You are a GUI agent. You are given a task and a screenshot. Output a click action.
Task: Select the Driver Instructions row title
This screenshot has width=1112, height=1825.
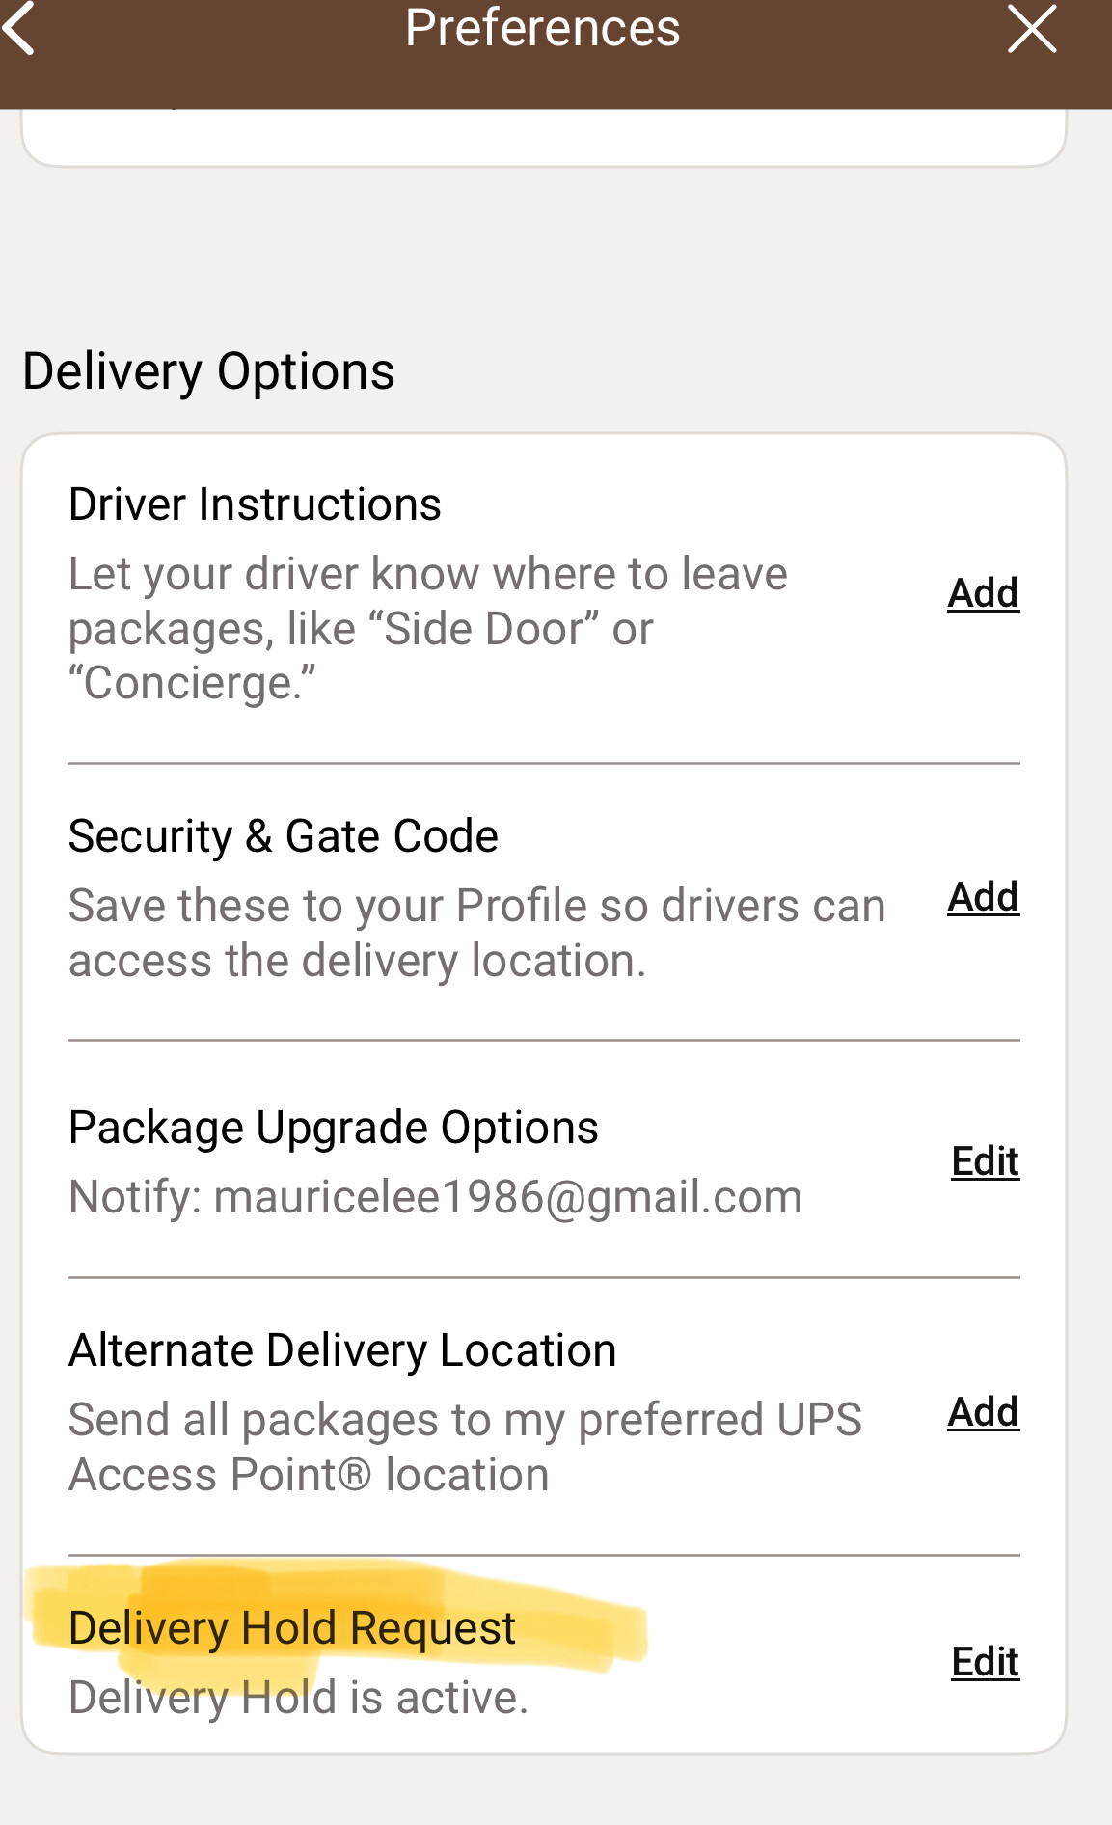[x=255, y=504]
